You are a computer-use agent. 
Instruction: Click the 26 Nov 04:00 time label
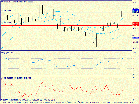coord(17,103)
